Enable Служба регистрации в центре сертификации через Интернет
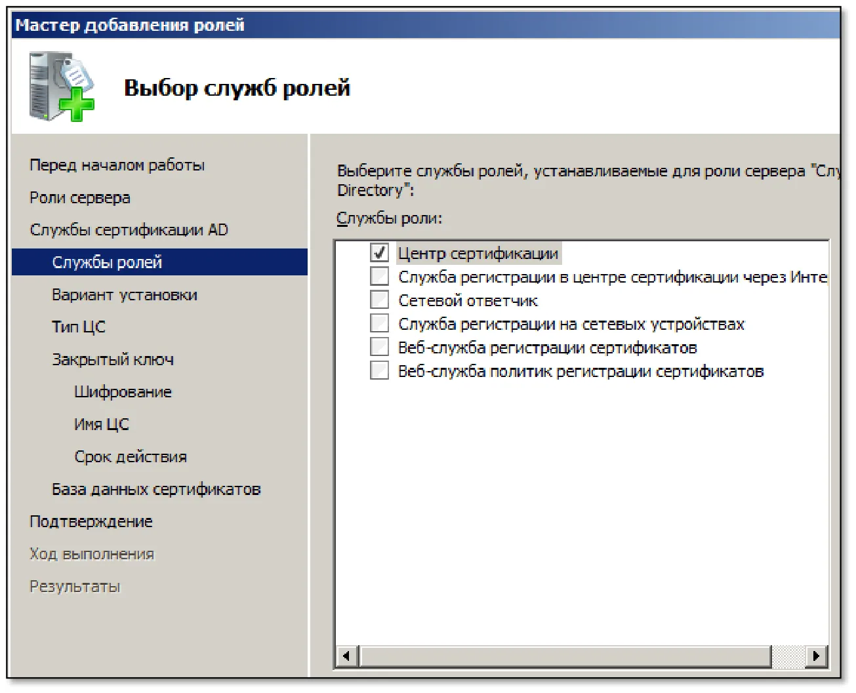856x693 pixels. 379,276
